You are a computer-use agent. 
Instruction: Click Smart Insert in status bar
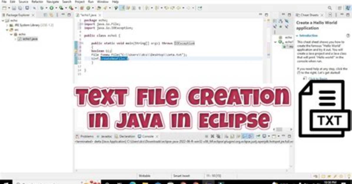181,176
